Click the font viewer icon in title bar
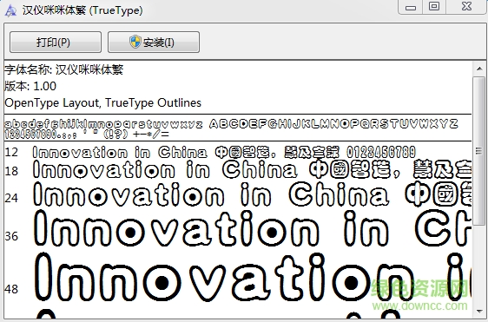 click(10, 10)
